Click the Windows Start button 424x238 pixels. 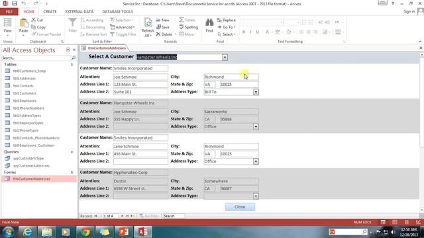(x=9, y=232)
